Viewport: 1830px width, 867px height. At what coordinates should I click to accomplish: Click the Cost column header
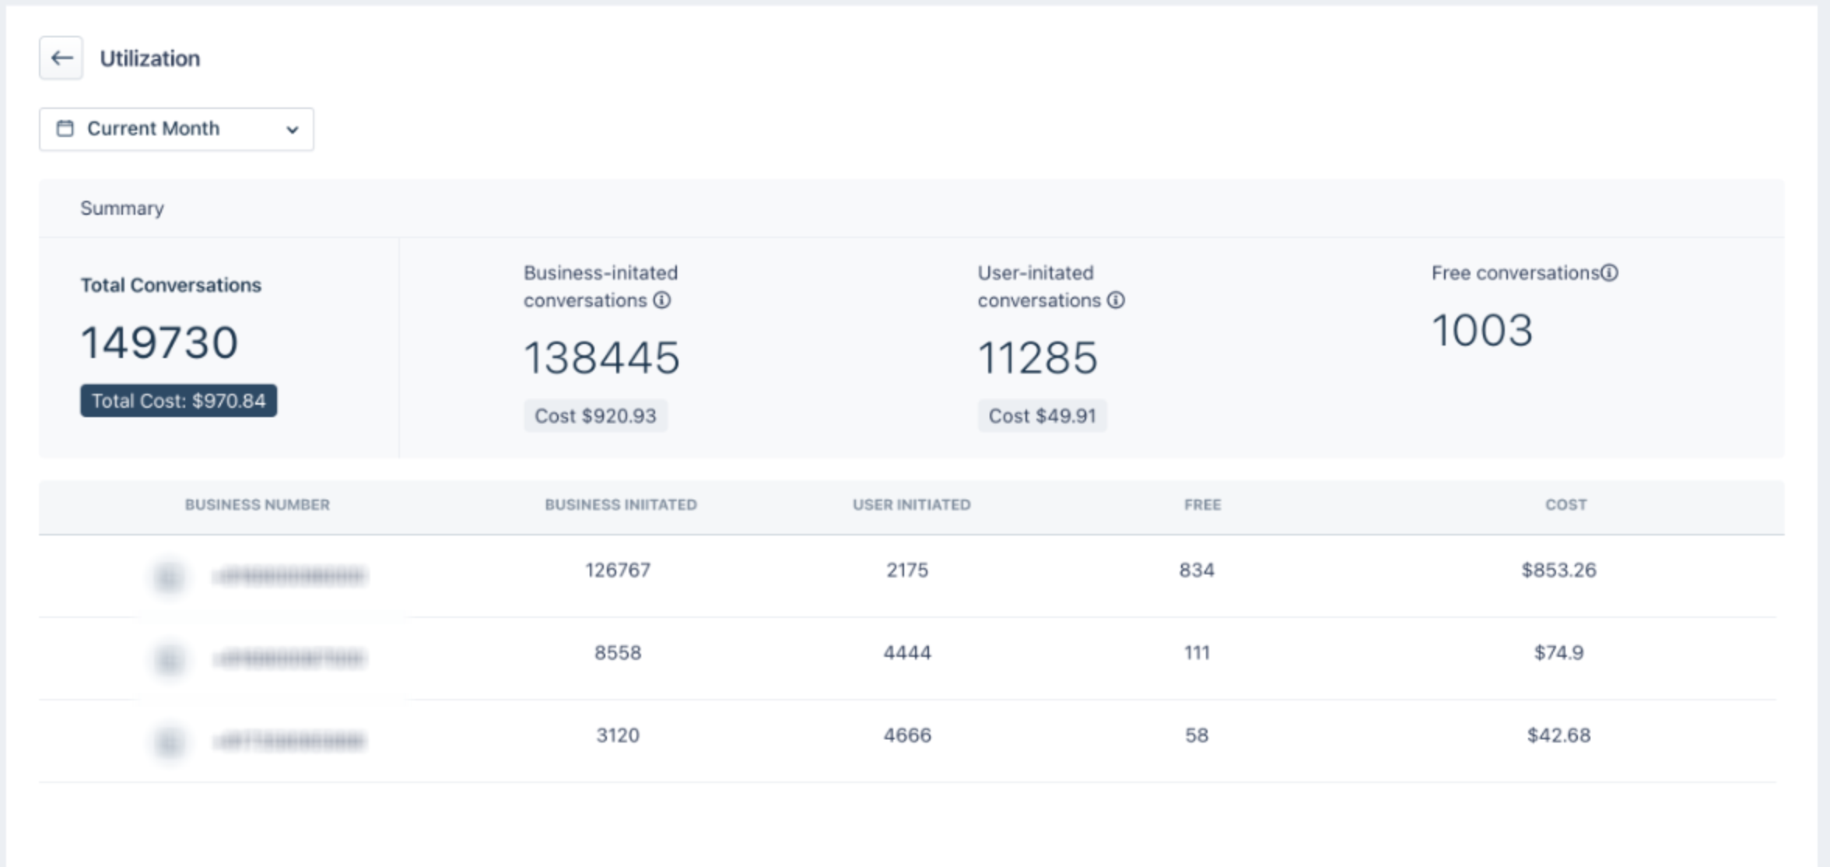point(1565,504)
